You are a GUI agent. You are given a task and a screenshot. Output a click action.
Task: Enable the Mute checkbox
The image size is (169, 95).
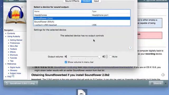point(110,56)
